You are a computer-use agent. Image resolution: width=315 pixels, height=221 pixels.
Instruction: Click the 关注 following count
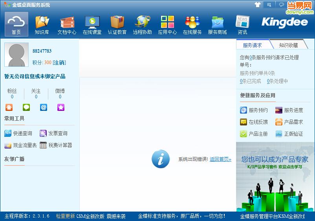36,97
